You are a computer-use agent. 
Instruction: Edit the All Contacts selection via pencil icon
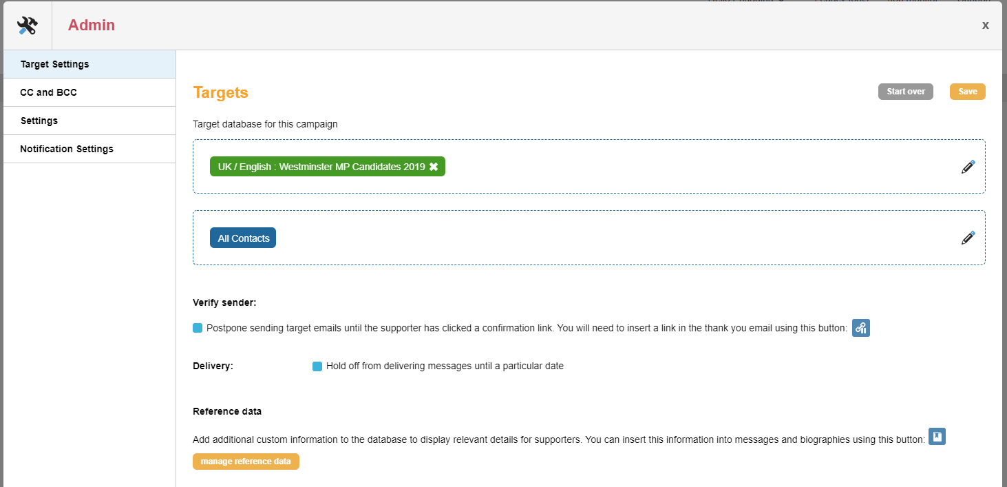968,238
